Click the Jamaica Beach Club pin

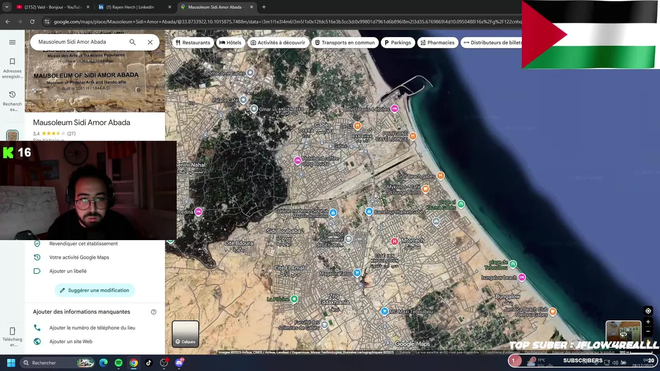(553, 311)
